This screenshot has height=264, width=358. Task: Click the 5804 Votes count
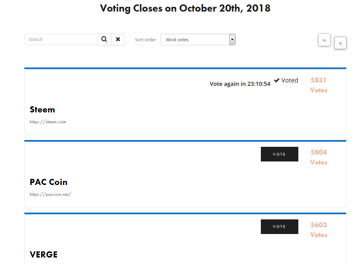coord(318,157)
